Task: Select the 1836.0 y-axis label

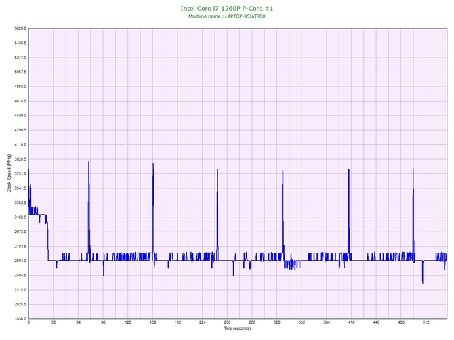Action: tap(20, 319)
